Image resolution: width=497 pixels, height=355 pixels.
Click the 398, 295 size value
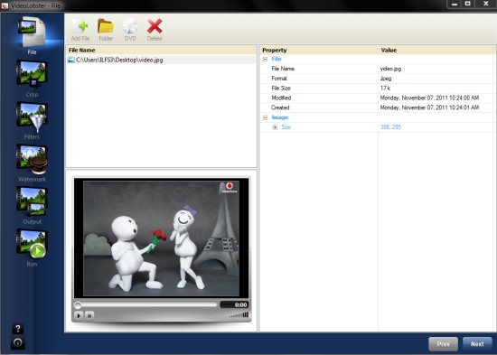[390, 127]
